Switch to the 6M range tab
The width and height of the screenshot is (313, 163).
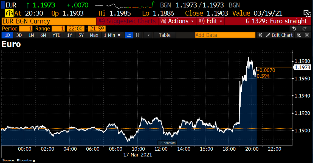click(43, 35)
